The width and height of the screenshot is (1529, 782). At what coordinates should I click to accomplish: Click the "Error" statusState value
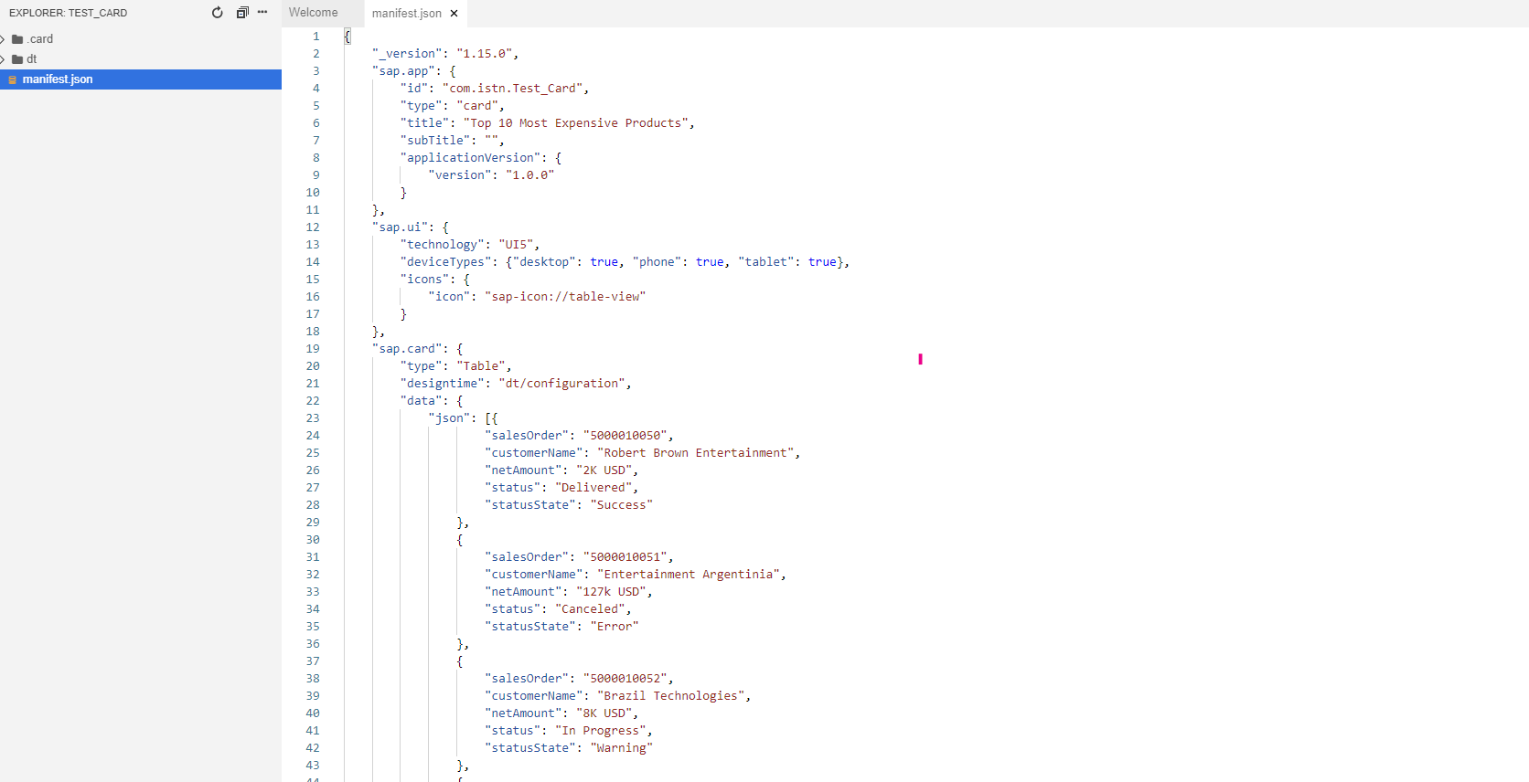tap(615, 627)
